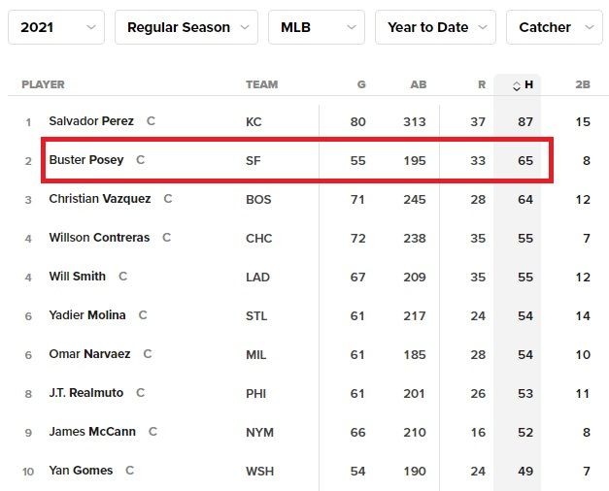The width and height of the screenshot is (609, 491).
Task: Open Salvador Perez player page
Action: tap(91, 121)
